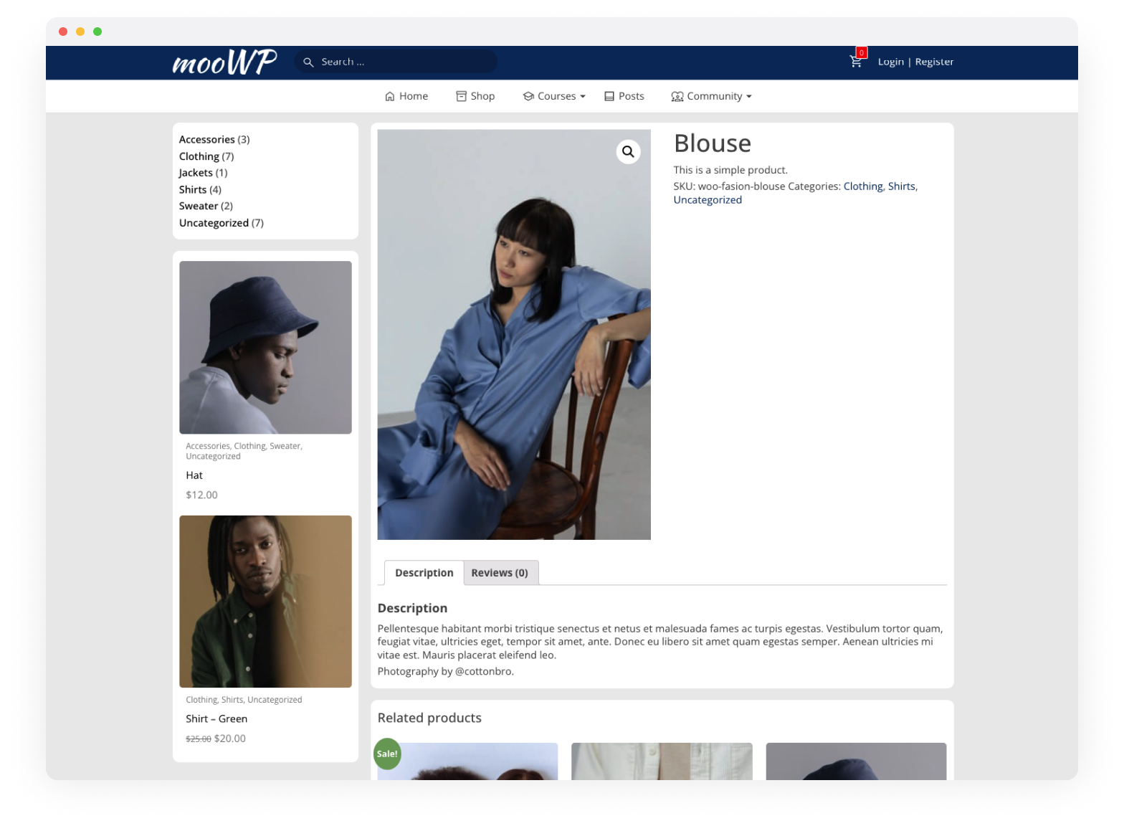Open the Hat product thumbnail
Viewport: 1124px width, 826px height.
coord(265,347)
